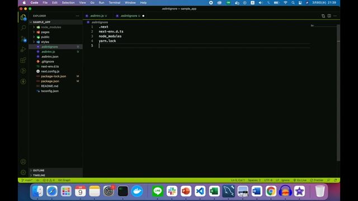Click the synchronize changes icon in status bar

point(37,180)
